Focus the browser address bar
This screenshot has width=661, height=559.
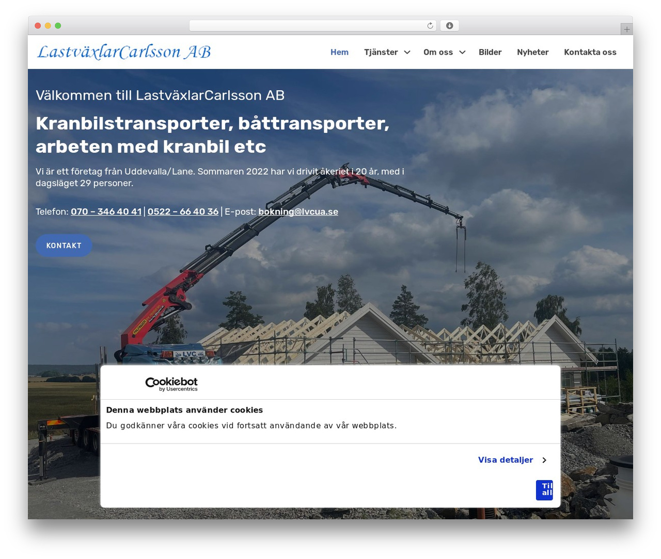[313, 26]
